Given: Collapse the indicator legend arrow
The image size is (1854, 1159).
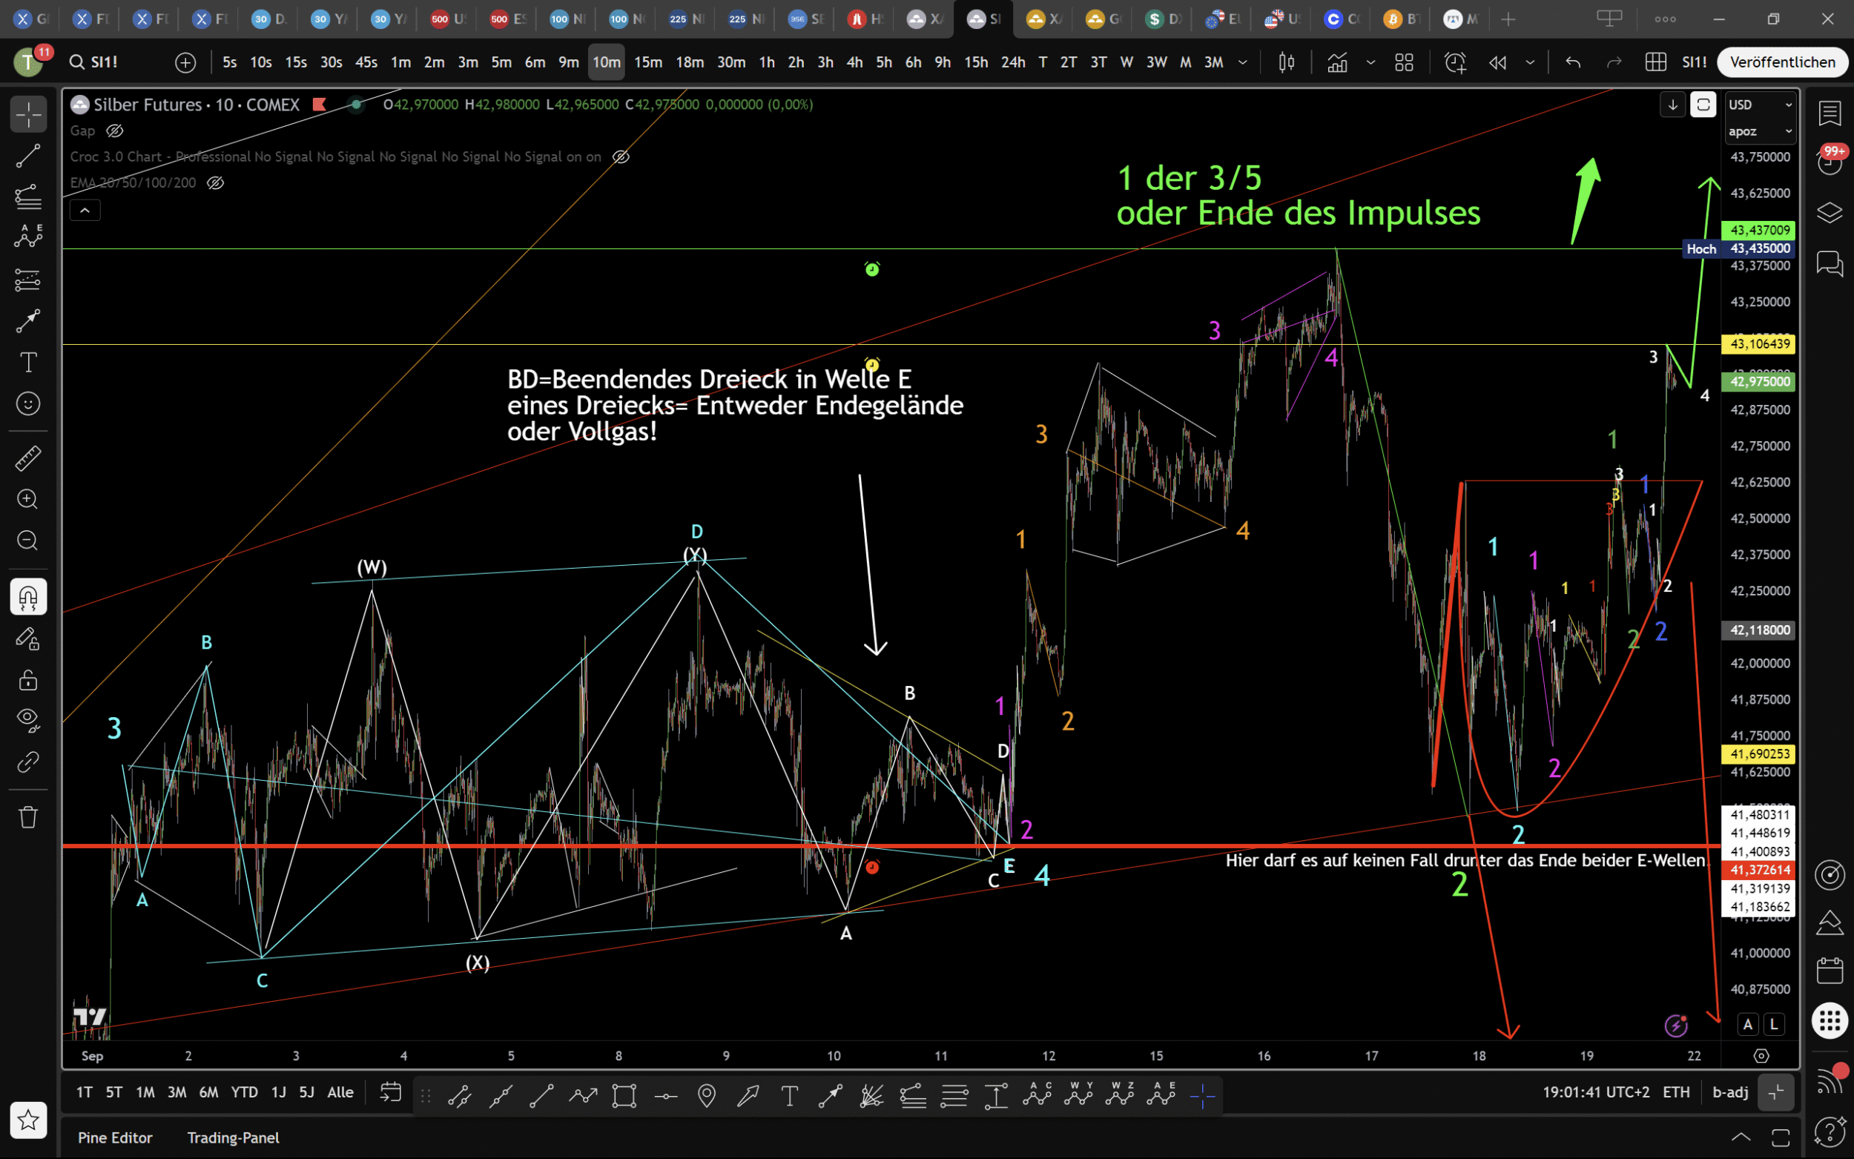Looking at the screenshot, I should (85, 210).
